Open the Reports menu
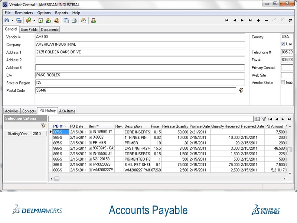This screenshot has width=297, height=223. pos(61,13)
